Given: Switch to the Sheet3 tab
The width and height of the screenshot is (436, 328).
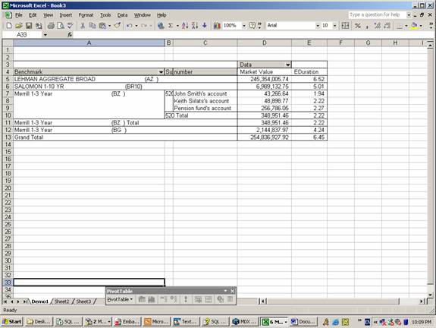Looking at the screenshot, I should tap(83, 301).
